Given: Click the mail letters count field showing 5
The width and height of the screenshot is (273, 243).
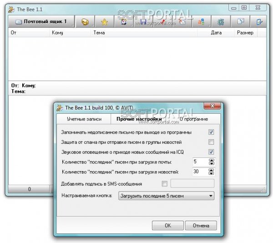Looking at the screenshot, I should (x=200, y=162).
